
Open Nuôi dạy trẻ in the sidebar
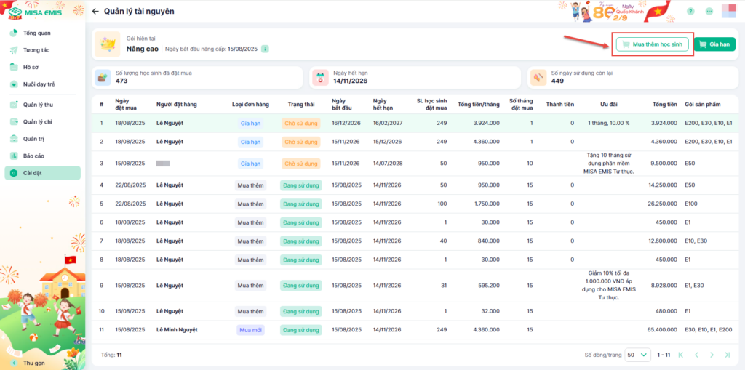click(x=39, y=84)
